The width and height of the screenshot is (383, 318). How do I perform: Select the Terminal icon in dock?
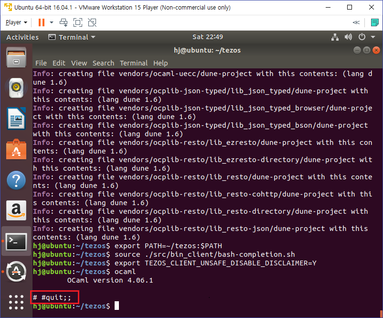coord(16,241)
